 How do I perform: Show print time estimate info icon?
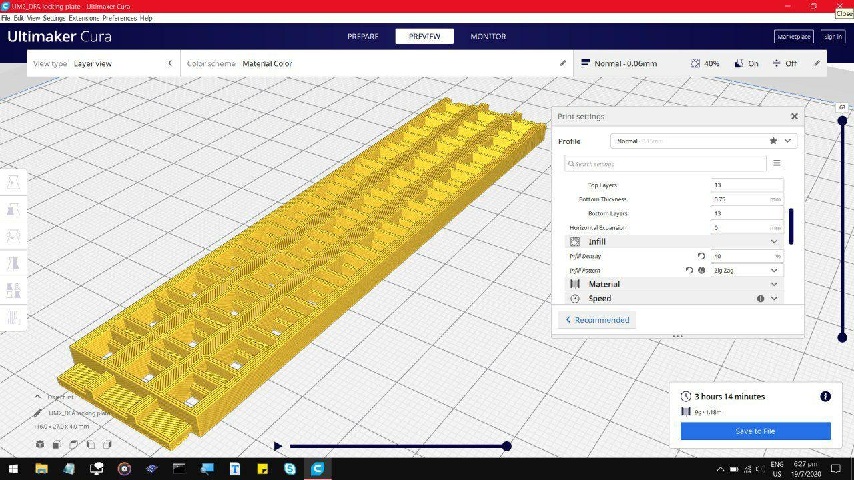(825, 397)
